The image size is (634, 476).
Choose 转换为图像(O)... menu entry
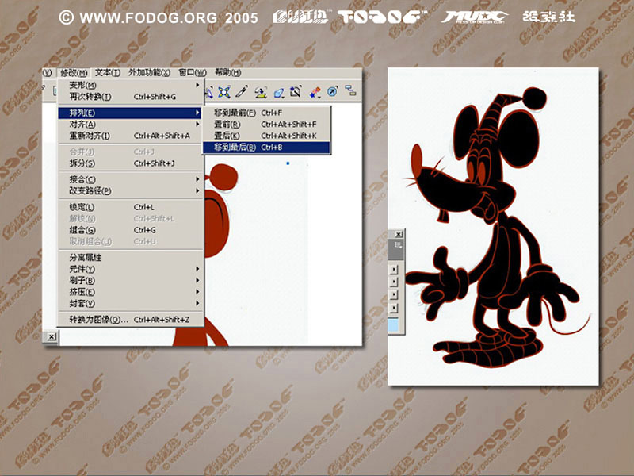[130, 320]
